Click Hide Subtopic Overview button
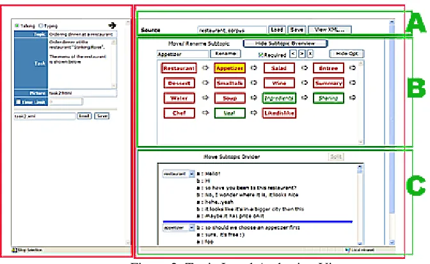 click(x=285, y=43)
